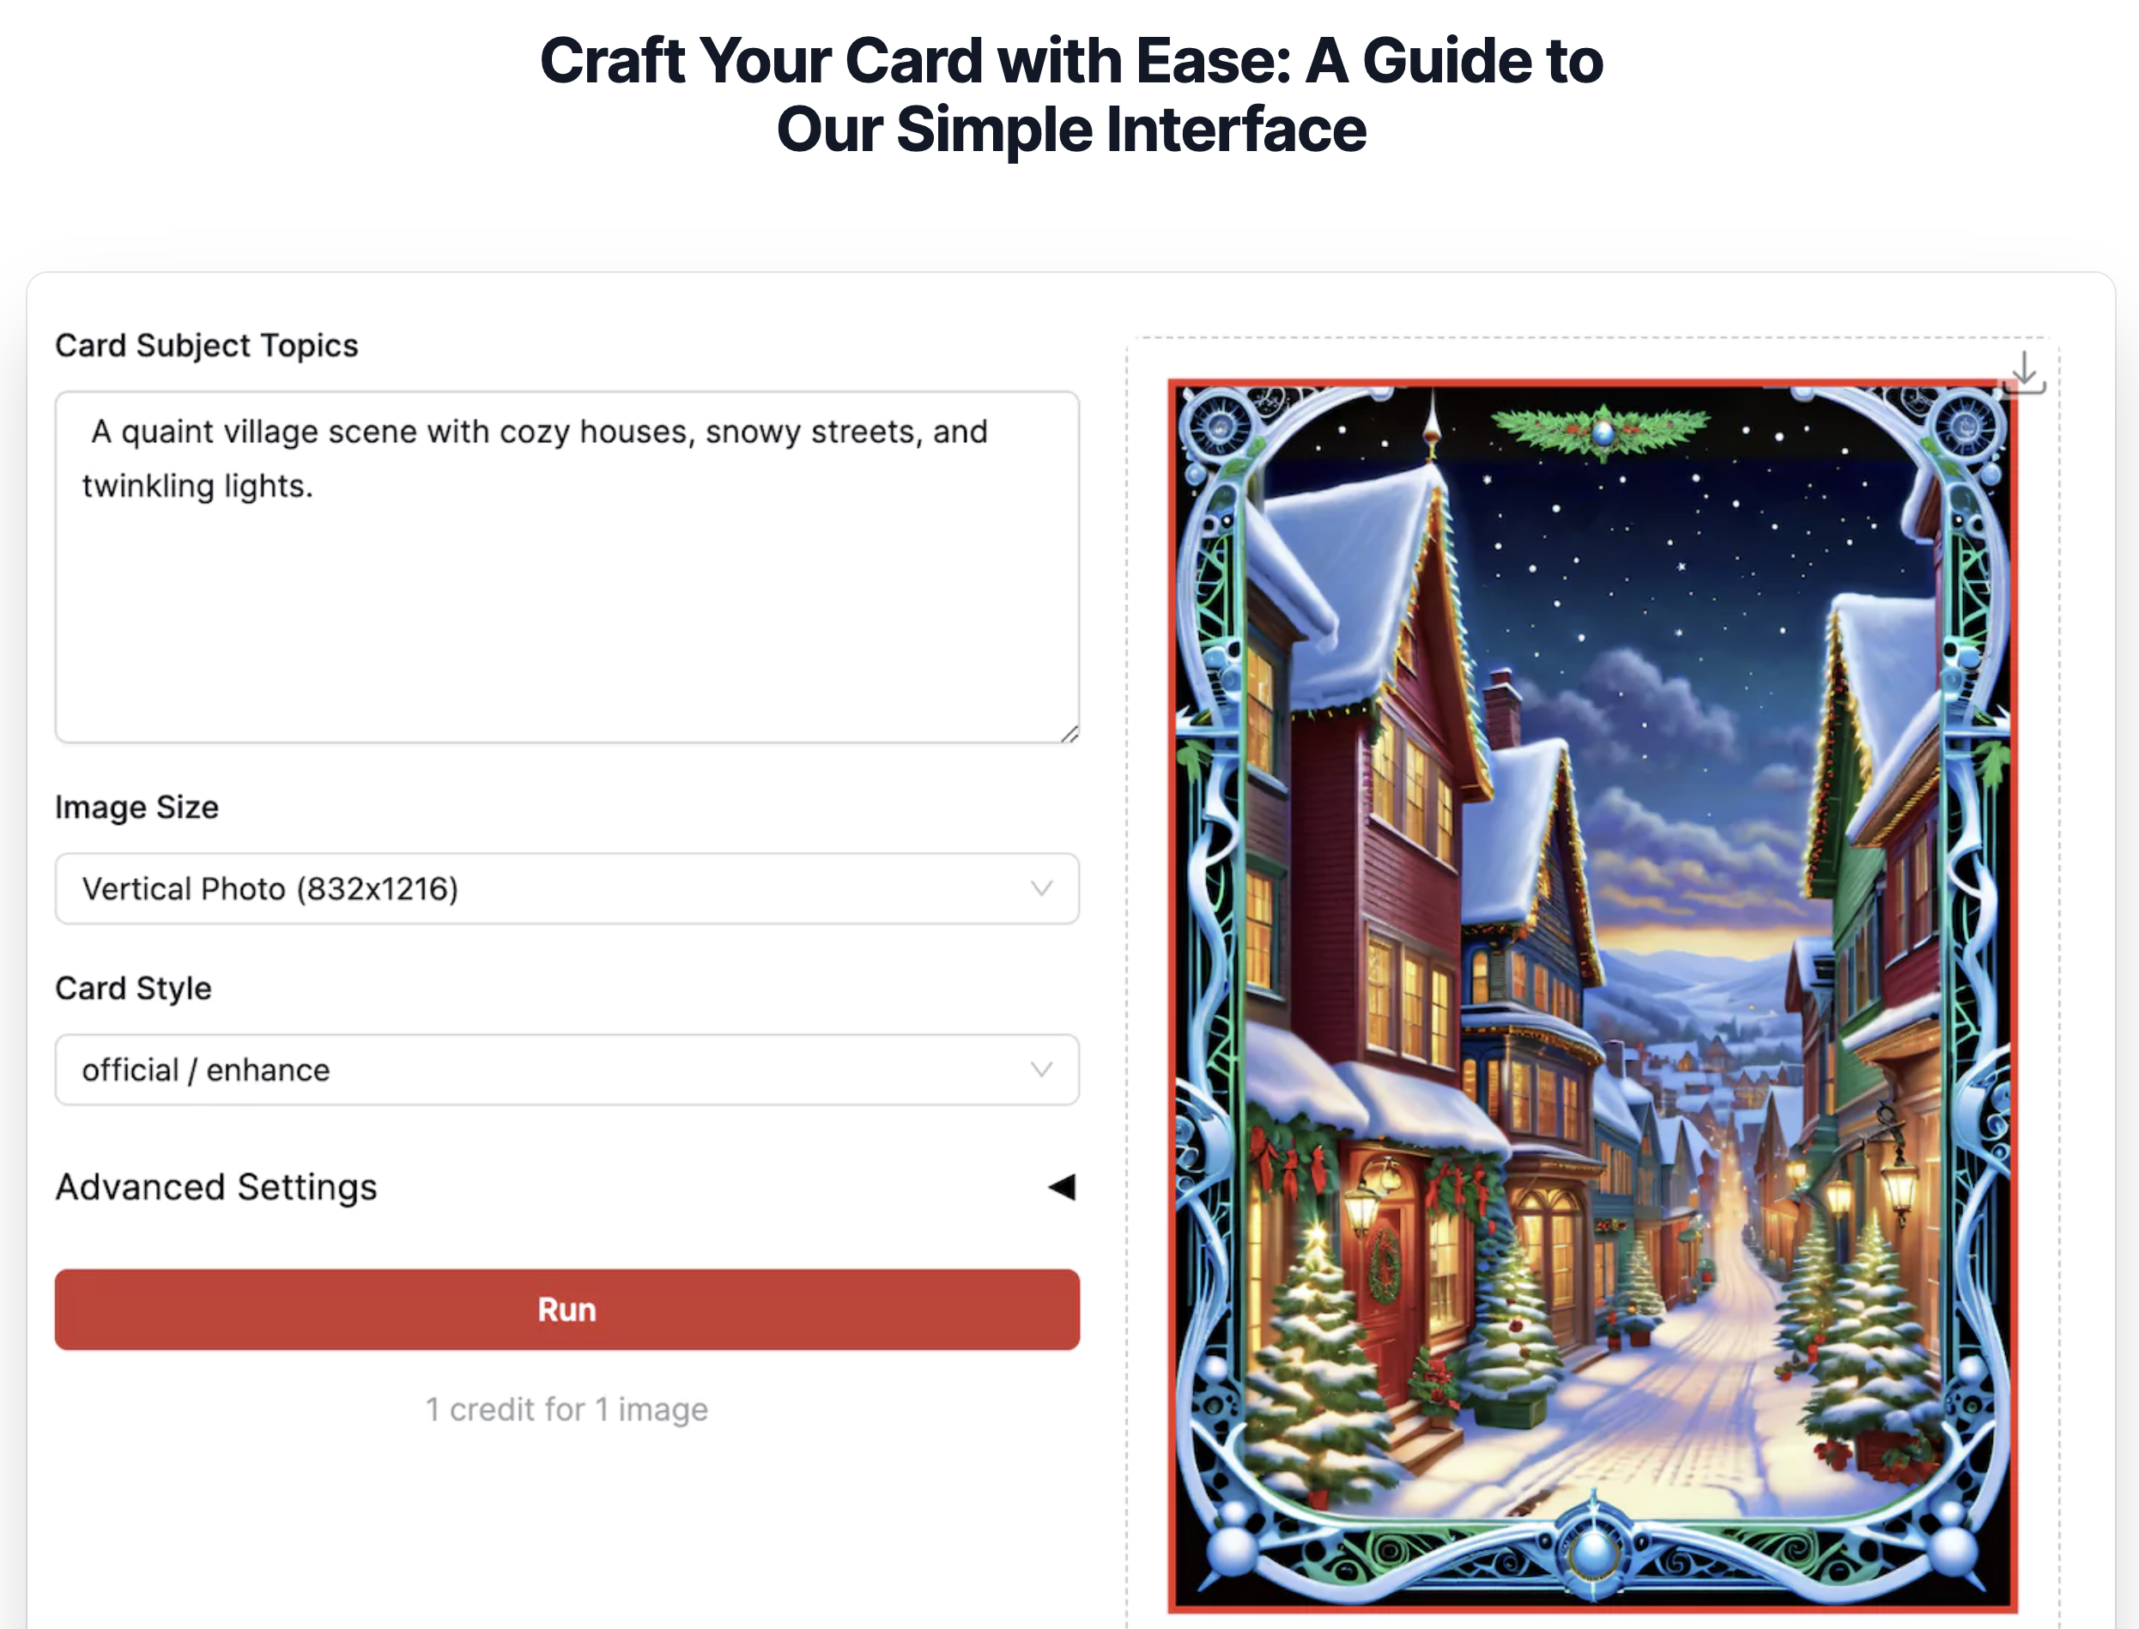Click the 1 credit for 1 image text
The height and width of the screenshot is (1629, 2139).
(567, 1409)
